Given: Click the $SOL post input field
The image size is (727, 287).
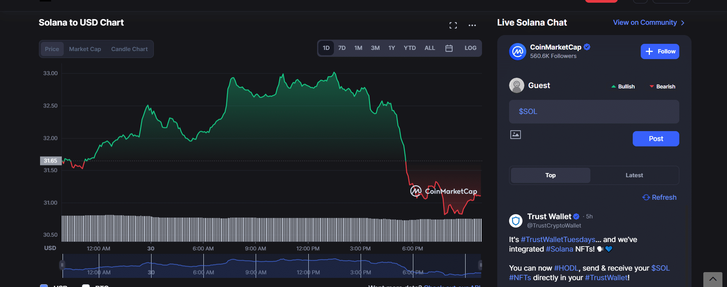Looking at the screenshot, I should [594, 112].
